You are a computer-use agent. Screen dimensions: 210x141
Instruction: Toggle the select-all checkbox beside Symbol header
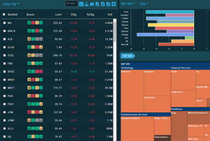click(x=4, y=14)
